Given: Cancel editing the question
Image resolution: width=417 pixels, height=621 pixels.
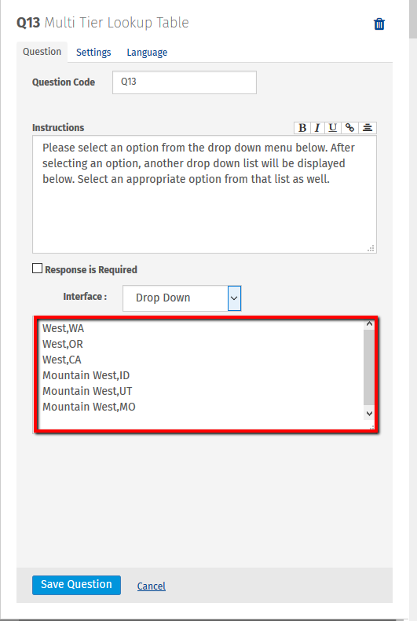Looking at the screenshot, I should click(152, 586).
